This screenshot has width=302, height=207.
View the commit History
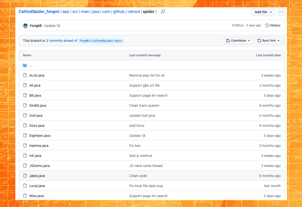click(273, 25)
